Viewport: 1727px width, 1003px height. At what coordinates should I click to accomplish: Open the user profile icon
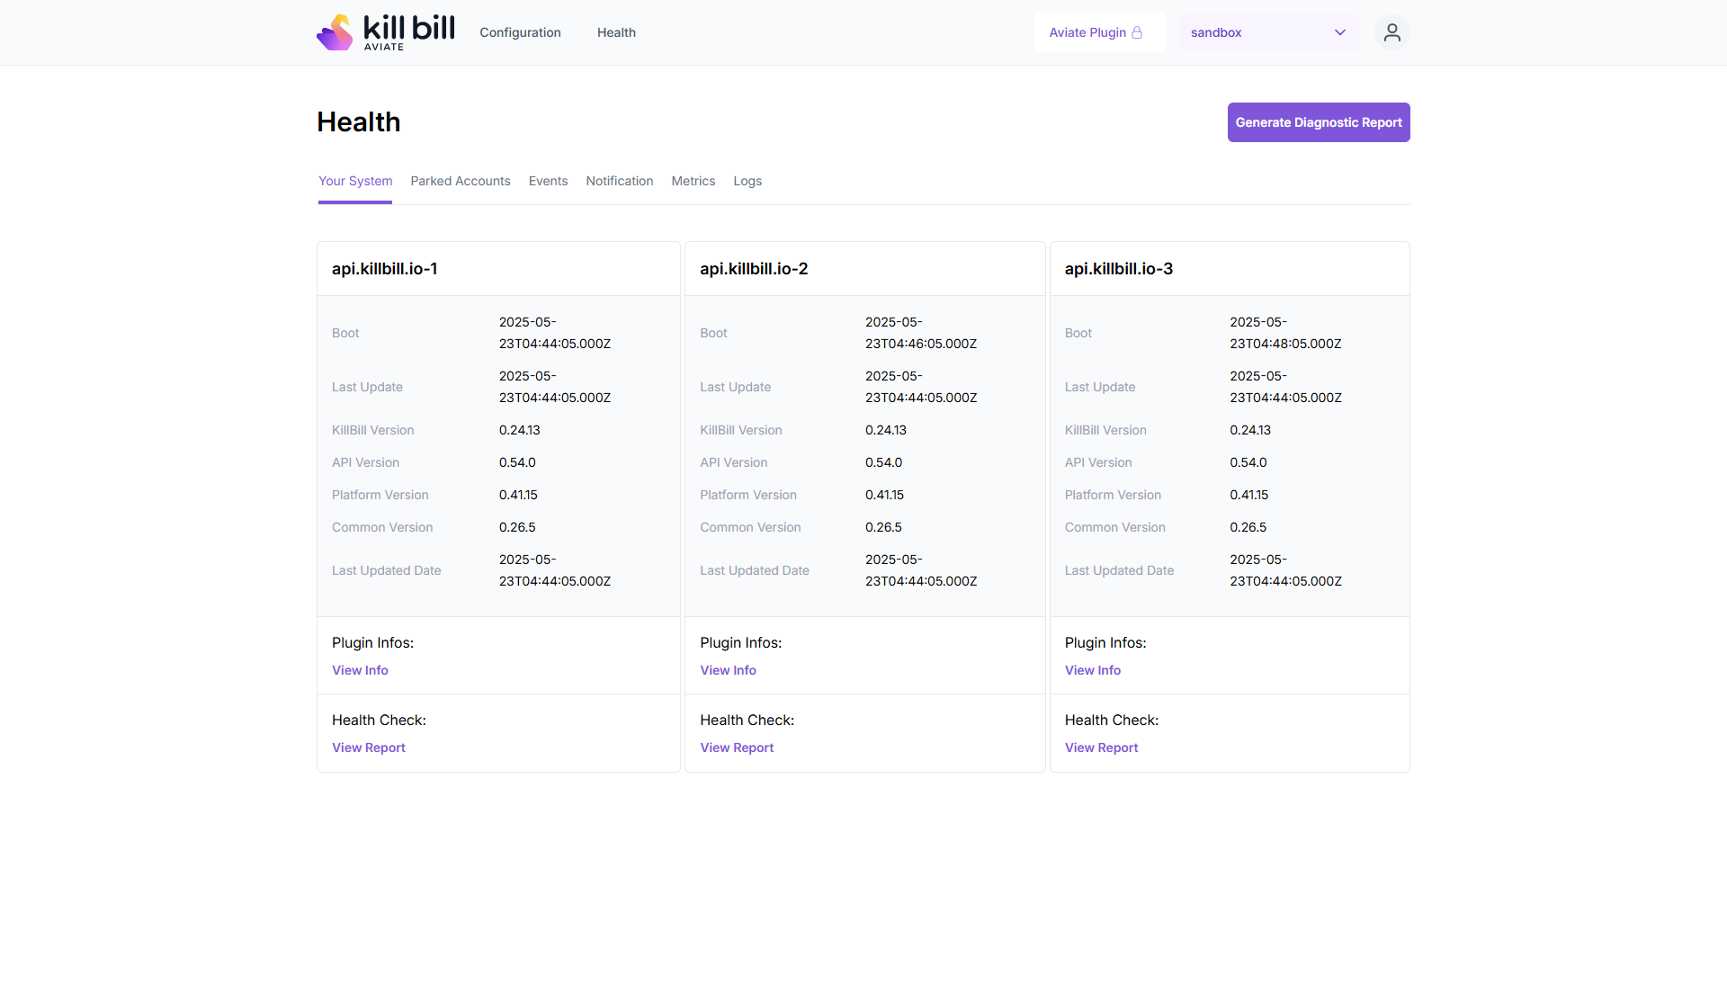click(x=1391, y=32)
